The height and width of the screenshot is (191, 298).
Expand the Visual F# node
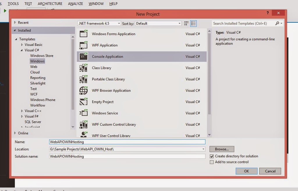(x=22, y=116)
